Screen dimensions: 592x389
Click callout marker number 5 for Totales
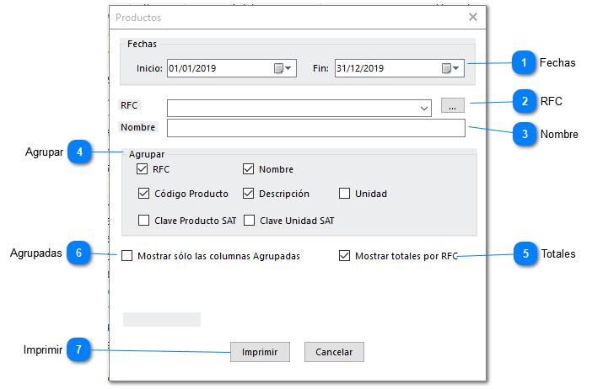pos(525,253)
